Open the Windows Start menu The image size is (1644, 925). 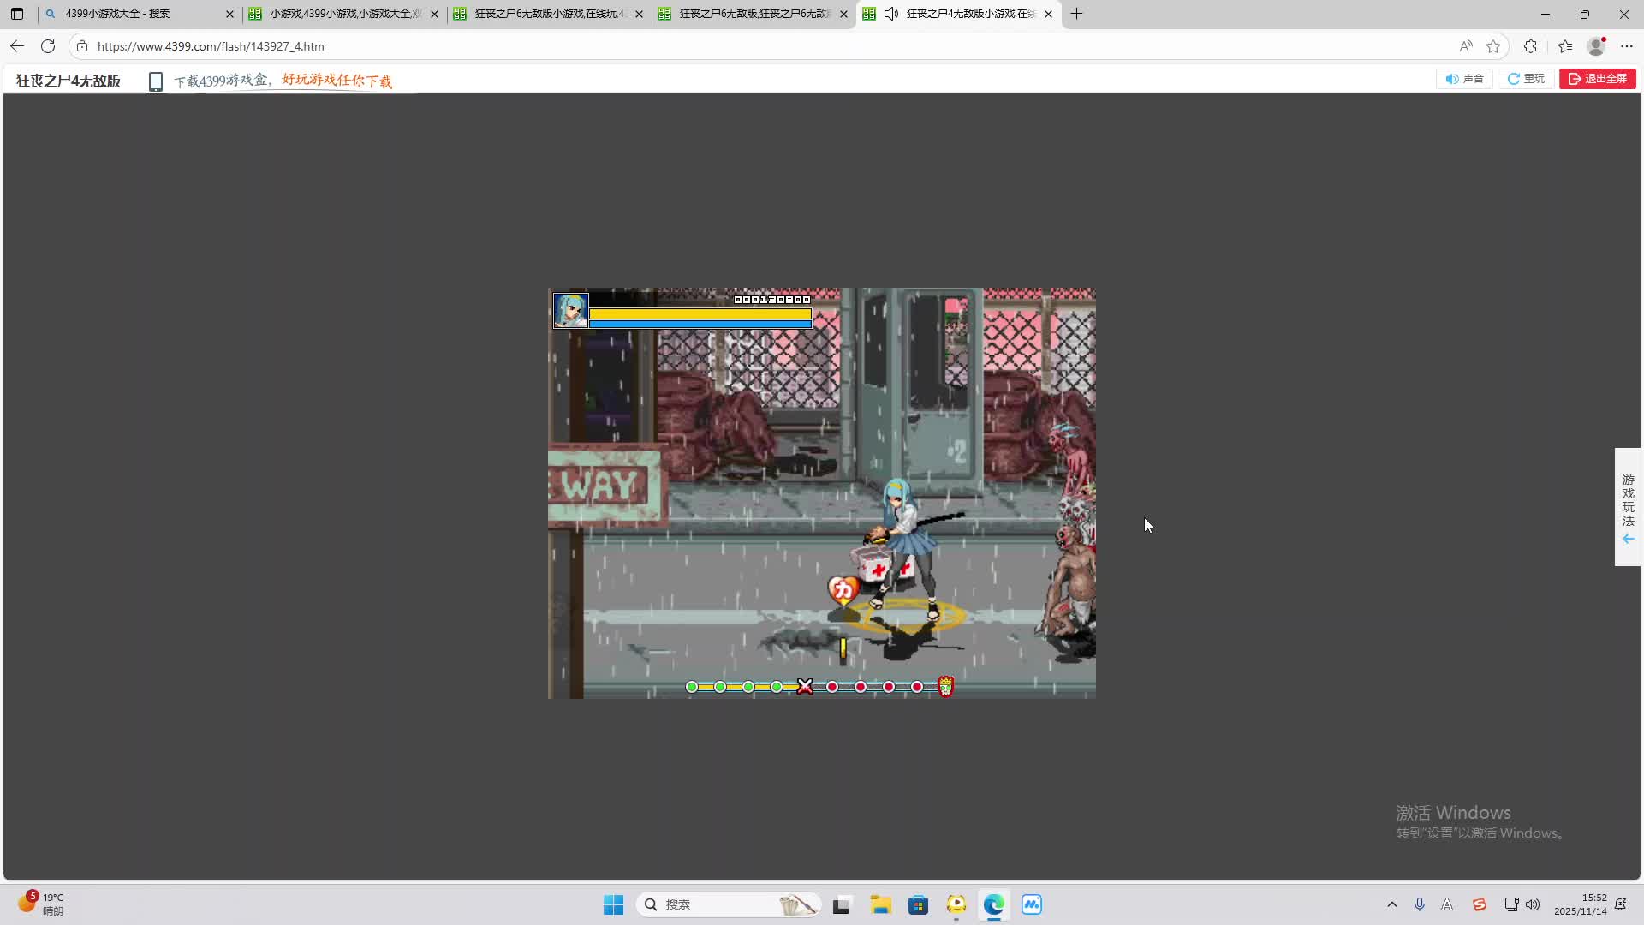(613, 904)
